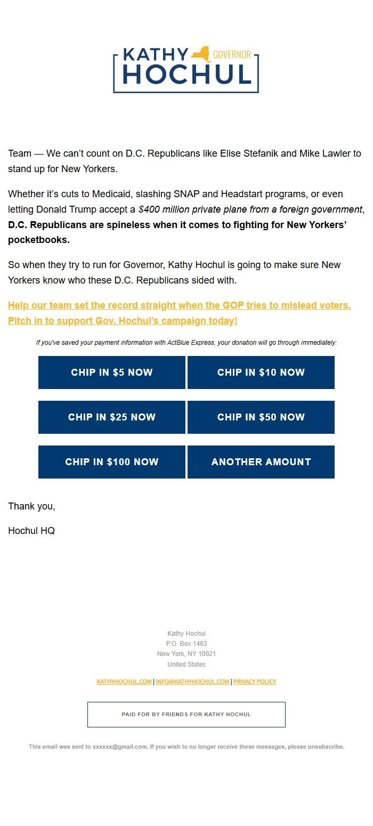Click the Kathy Hochul Governor logo
373x826 pixels.
click(x=186, y=70)
